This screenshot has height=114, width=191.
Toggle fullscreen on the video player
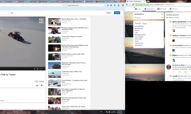[x=44, y=69]
